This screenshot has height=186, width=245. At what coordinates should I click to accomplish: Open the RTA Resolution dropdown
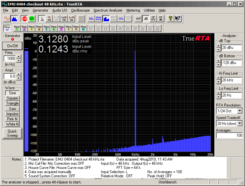[239, 111]
